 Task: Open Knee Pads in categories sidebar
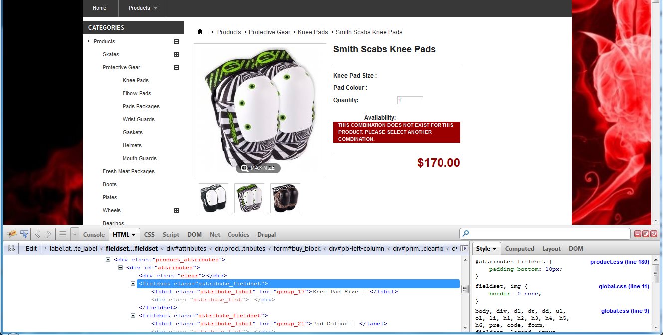[136, 80]
